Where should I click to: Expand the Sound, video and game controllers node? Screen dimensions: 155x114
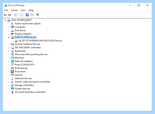[x=9, y=82]
